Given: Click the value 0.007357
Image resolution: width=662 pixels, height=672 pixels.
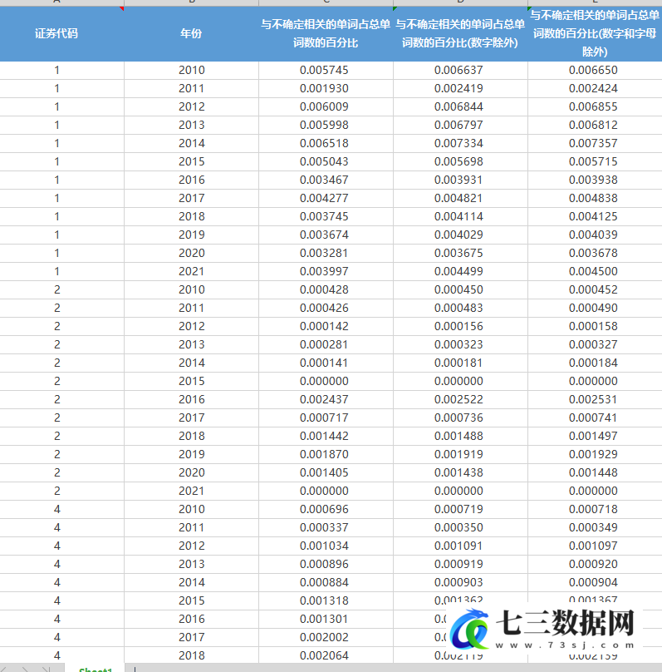Looking at the screenshot, I should click(x=595, y=144).
